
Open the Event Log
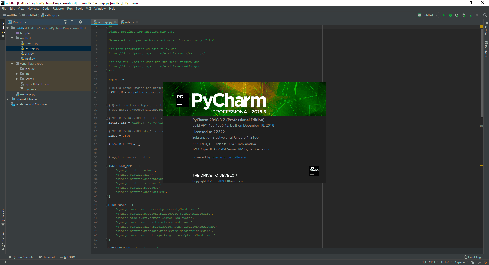472,257
